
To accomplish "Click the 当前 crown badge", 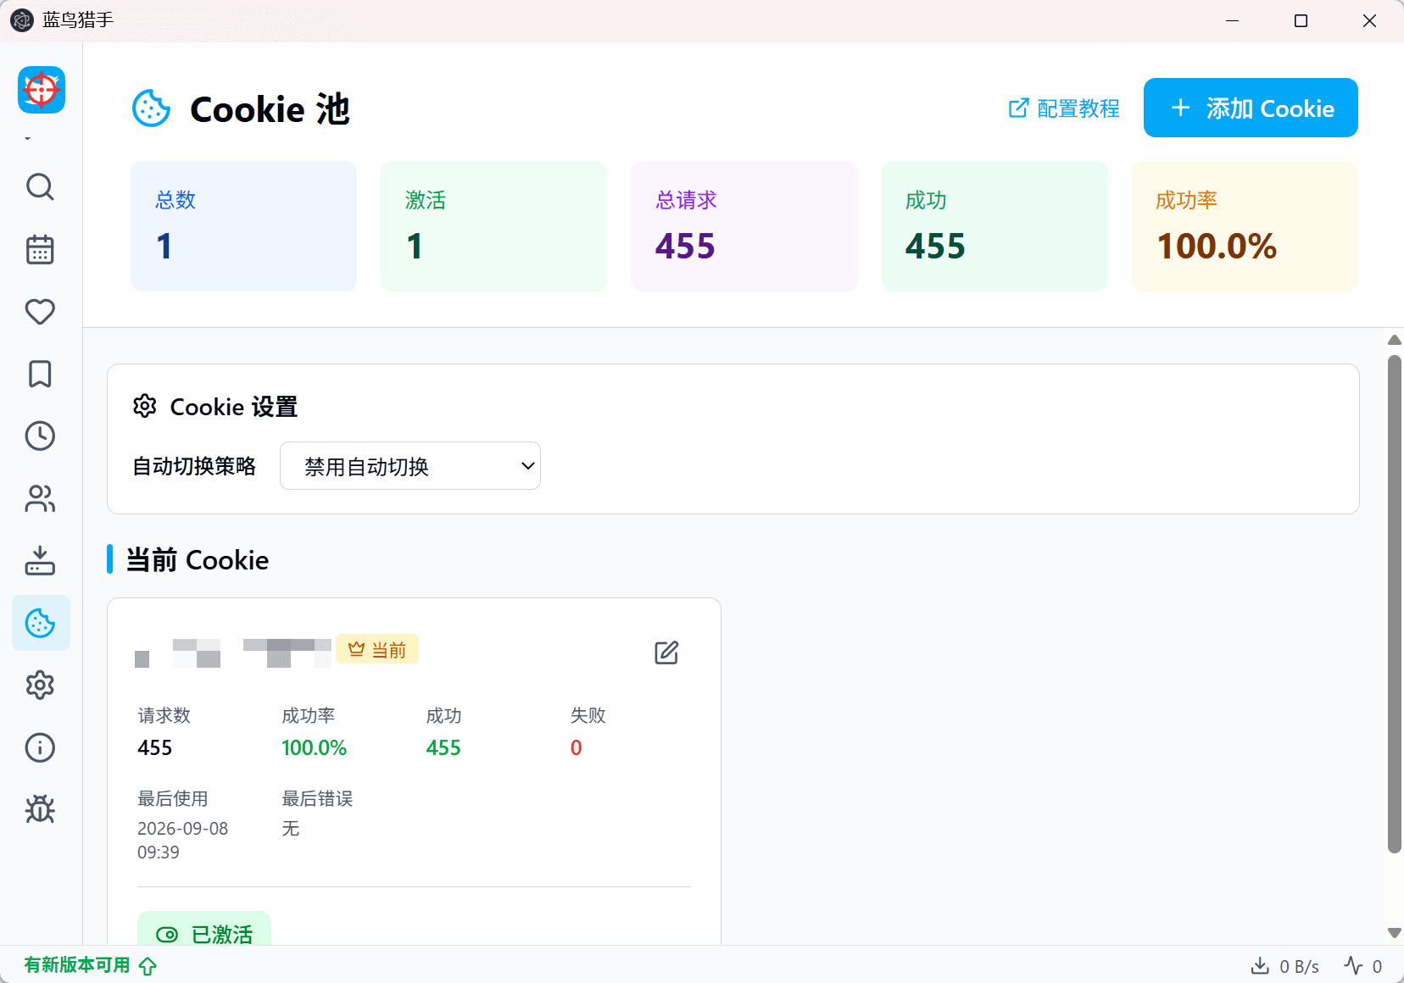I will [377, 649].
